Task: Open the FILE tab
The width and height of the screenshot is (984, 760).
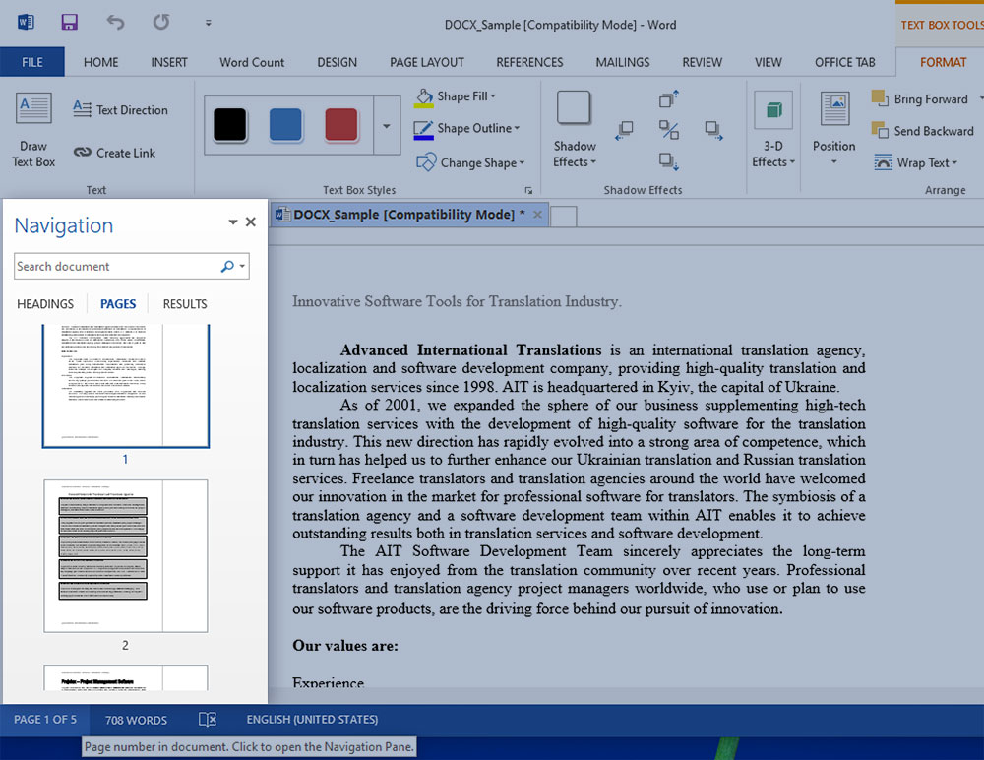Action: pos(32,62)
